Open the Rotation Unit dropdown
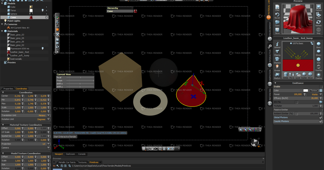The image size is (324, 170). pos(49,119)
